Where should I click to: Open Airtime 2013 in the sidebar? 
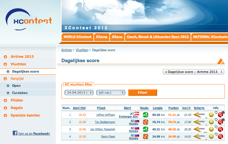(x=22, y=56)
